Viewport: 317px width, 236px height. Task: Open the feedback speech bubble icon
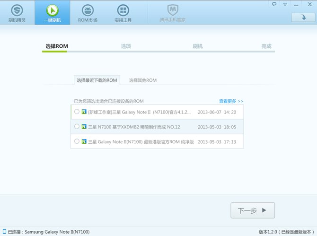click(274, 4)
